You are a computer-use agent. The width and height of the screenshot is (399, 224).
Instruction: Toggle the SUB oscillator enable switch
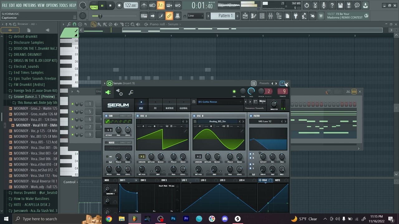(x=106, y=116)
